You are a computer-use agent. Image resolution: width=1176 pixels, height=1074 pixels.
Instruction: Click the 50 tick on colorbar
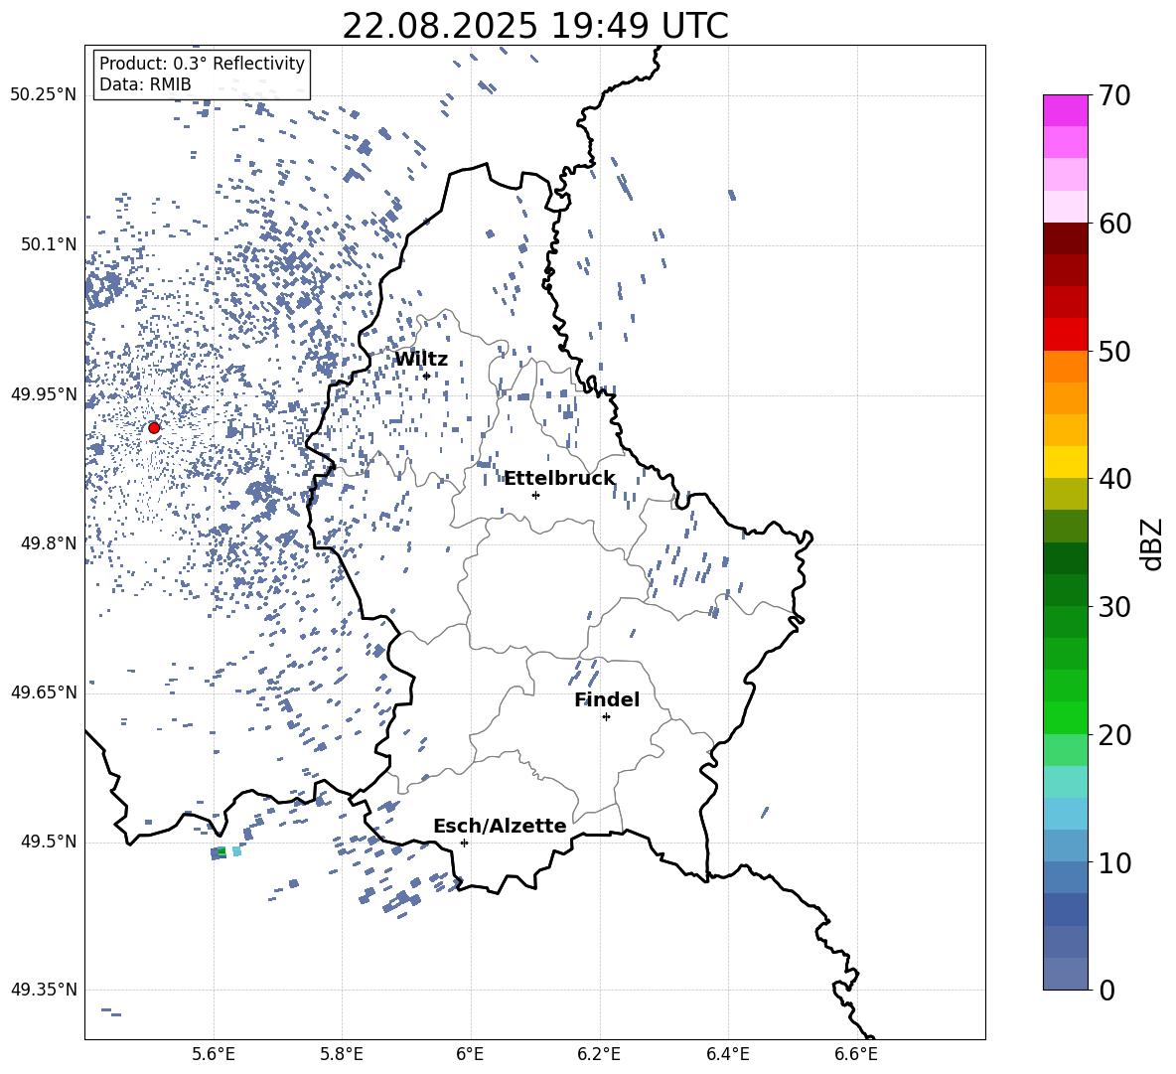coord(1114,351)
